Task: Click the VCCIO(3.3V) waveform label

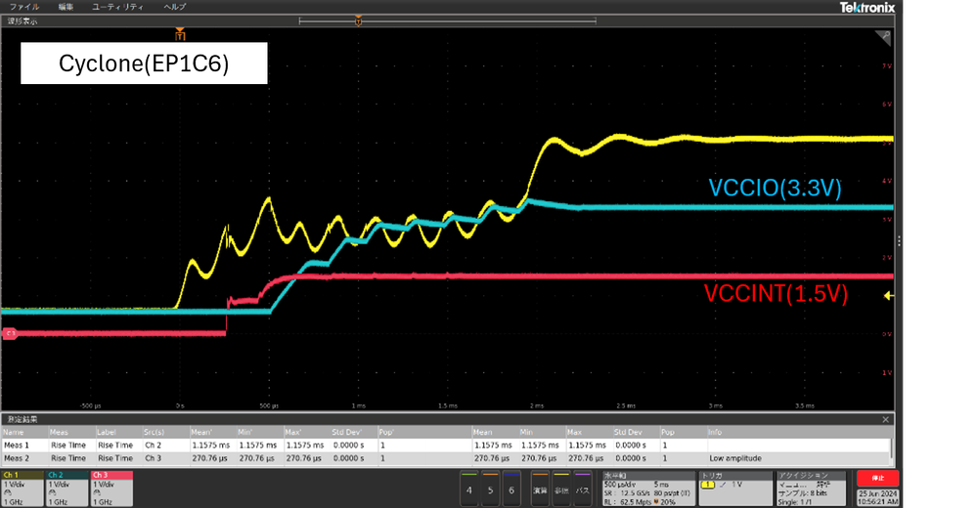Action: pos(776,188)
